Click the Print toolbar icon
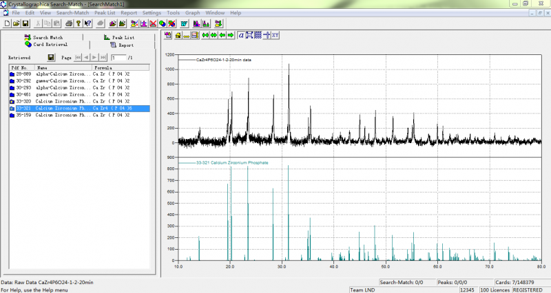The image size is (551, 293). click(70, 23)
